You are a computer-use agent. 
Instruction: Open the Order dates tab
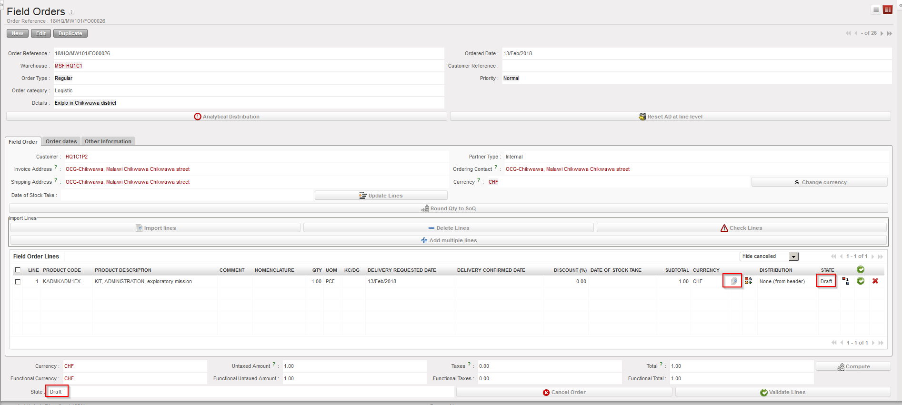(61, 141)
